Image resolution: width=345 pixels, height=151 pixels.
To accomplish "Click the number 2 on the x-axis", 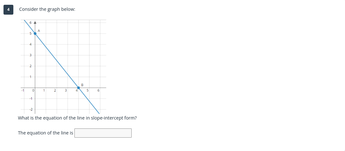I will (x=55, y=91).
